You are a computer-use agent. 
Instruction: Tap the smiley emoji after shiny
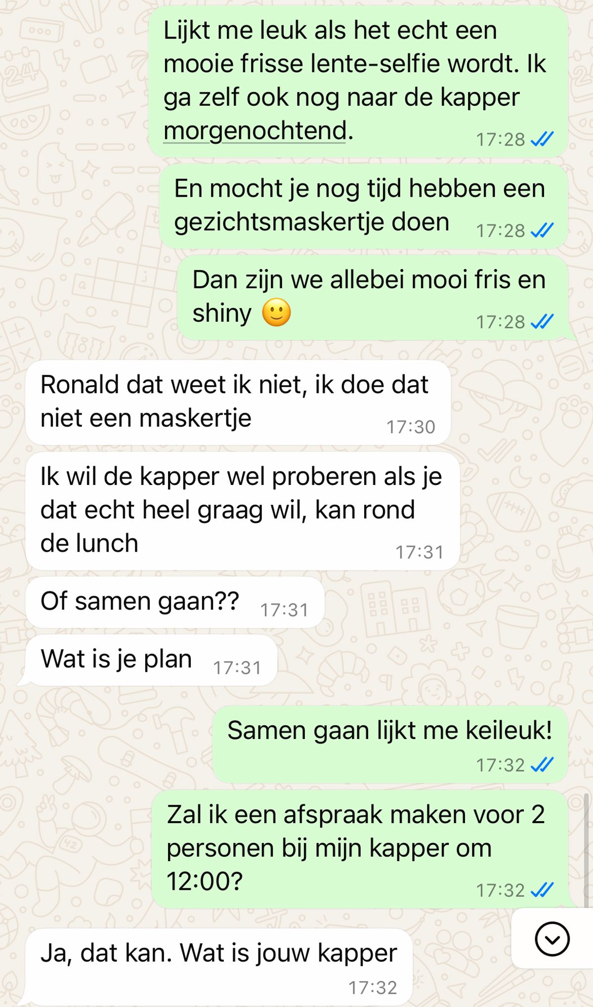[276, 313]
